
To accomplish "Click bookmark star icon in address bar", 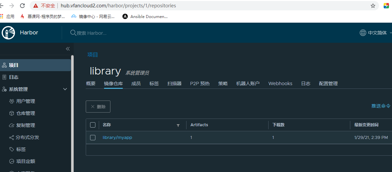I will pyautogui.click(x=373, y=5).
